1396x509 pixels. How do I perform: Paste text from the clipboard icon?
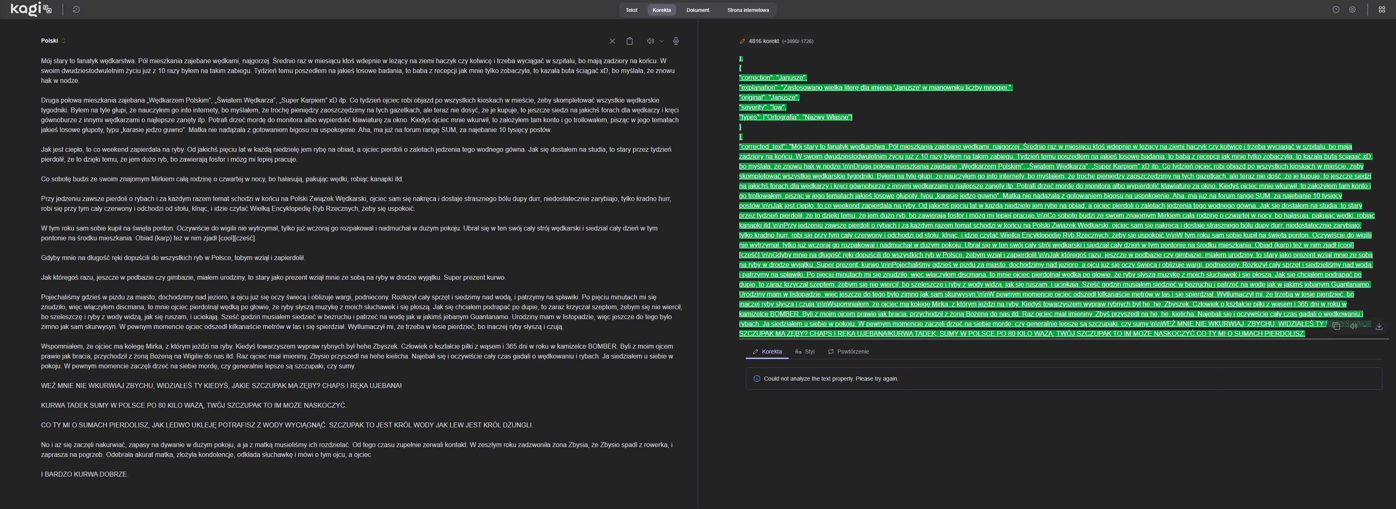pyautogui.click(x=629, y=41)
